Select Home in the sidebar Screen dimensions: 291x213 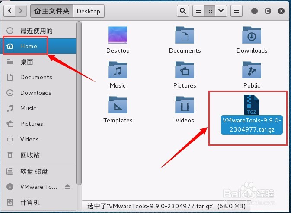39,46
